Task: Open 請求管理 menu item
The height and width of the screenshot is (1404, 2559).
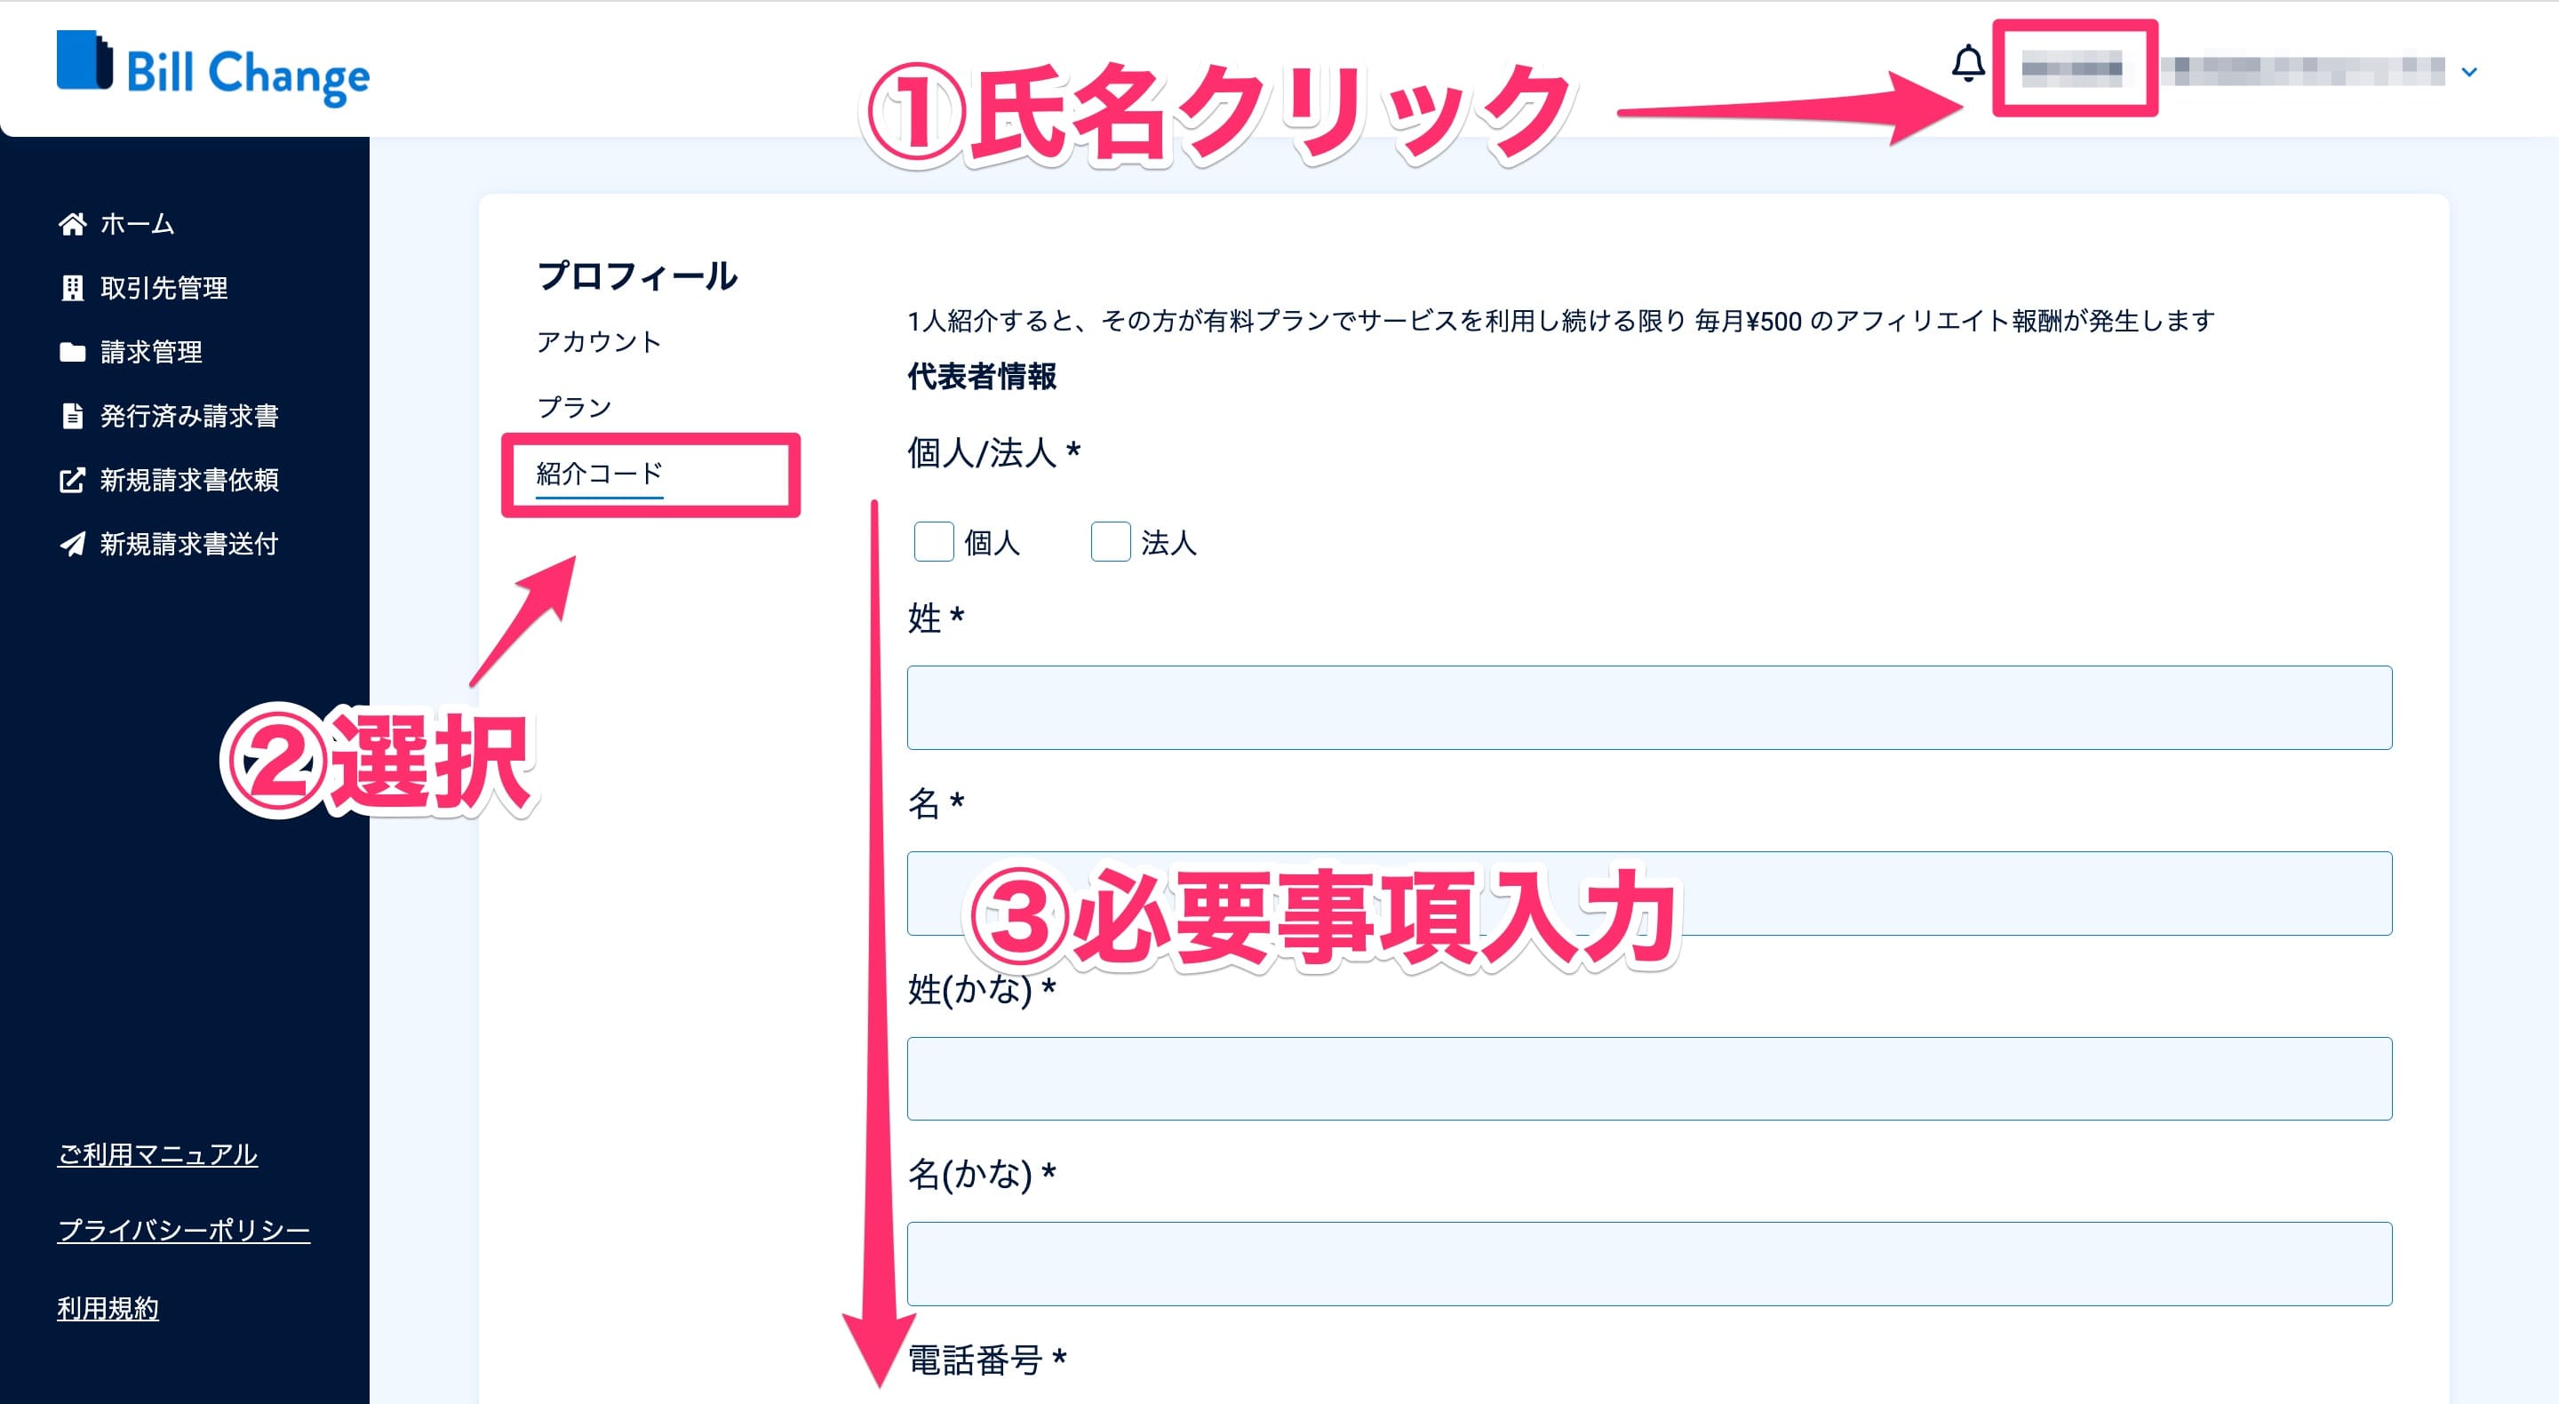Action: [151, 352]
